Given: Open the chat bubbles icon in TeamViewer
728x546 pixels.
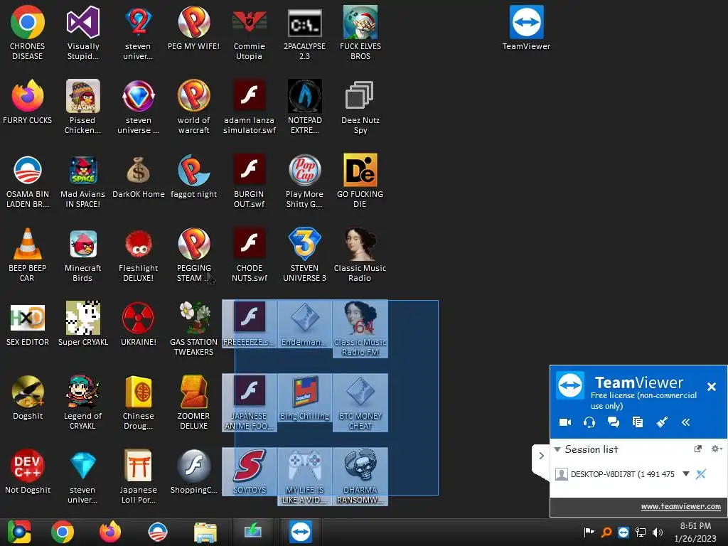Looking at the screenshot, I should 614,422.
